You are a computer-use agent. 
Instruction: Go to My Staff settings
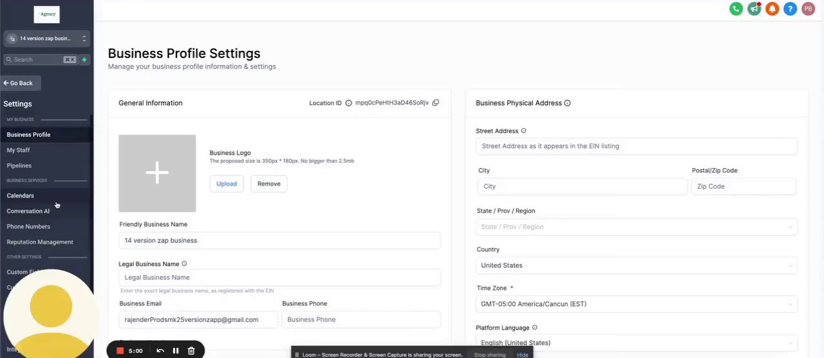(x=18, y=150)
